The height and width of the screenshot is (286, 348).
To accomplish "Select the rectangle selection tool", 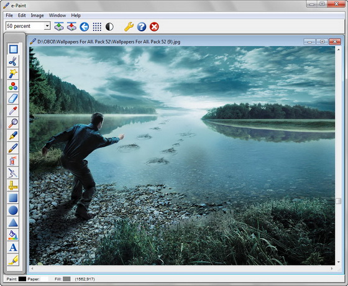I will (13, 49).
